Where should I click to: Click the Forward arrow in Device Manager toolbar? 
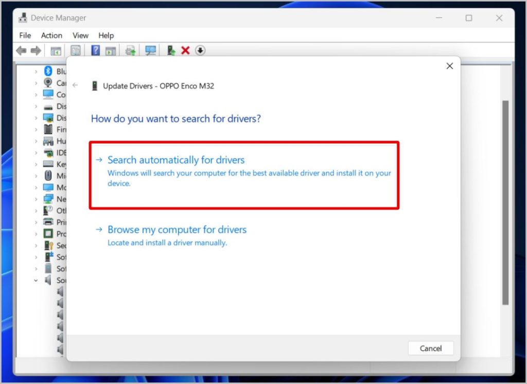tap(36, 51)
